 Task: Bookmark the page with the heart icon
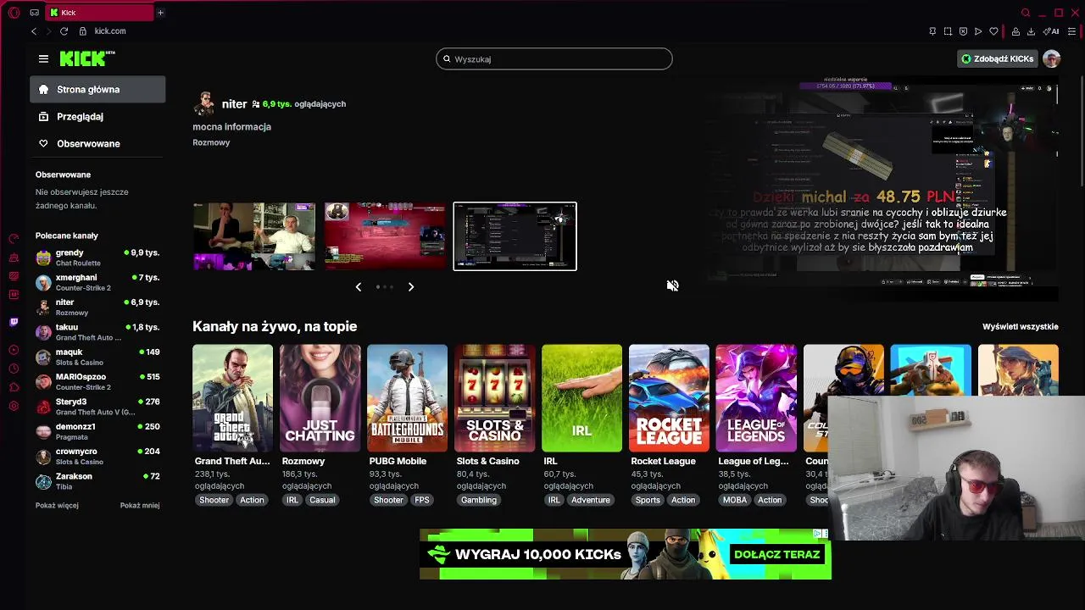coord(993,31)
